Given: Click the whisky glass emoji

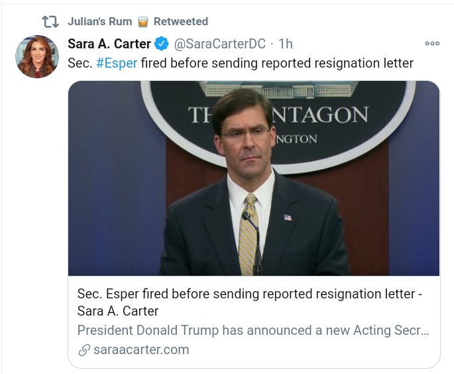Looking at the screenshot, I should click(143, 22).
